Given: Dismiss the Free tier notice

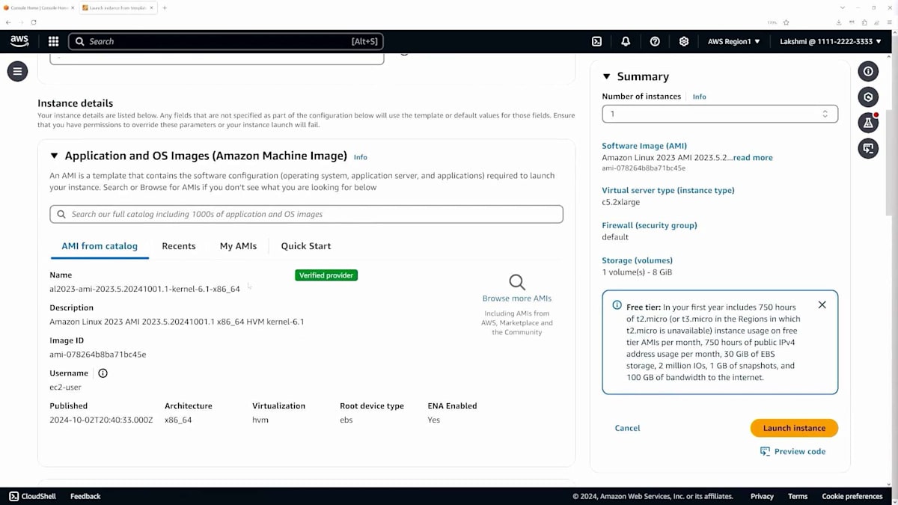Looking at the screenshot, I should pyautogui.click(x=822, y=305).
